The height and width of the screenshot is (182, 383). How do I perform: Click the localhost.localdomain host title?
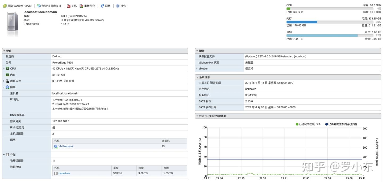click(x=40, y=12)
